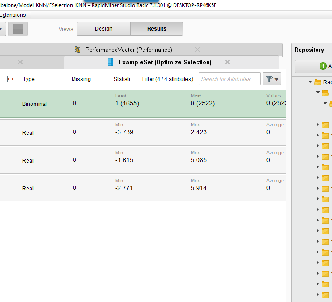Click the Max value 5.914
The width and height of the screenshot is (332, 302).
pos(199,188)
